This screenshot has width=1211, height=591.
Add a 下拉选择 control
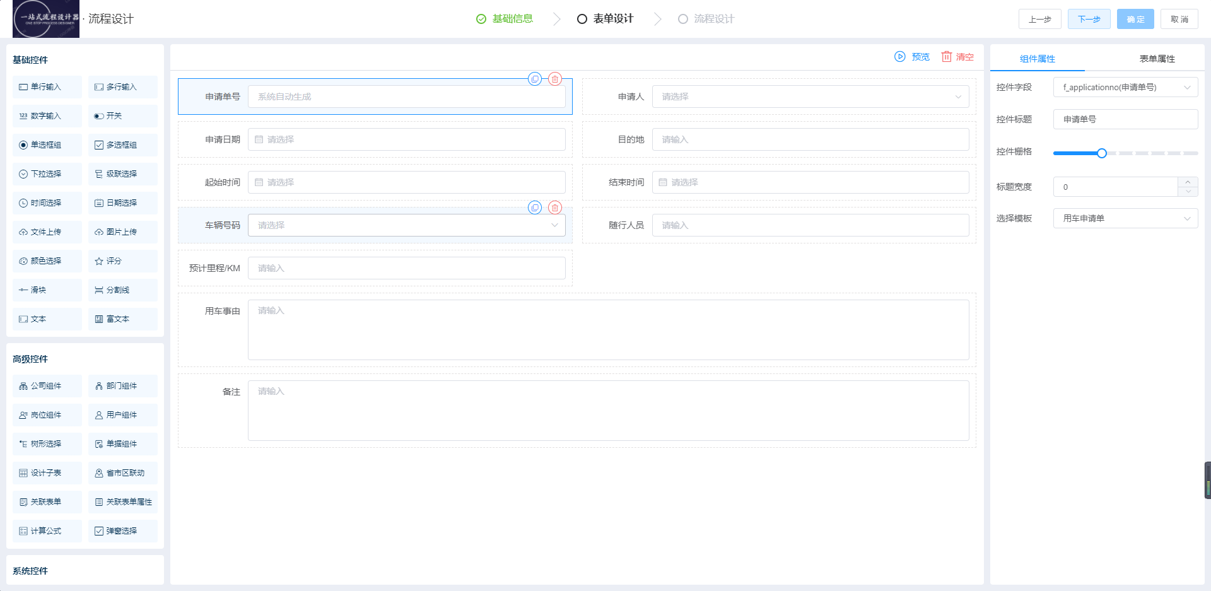tap(47, 174)
